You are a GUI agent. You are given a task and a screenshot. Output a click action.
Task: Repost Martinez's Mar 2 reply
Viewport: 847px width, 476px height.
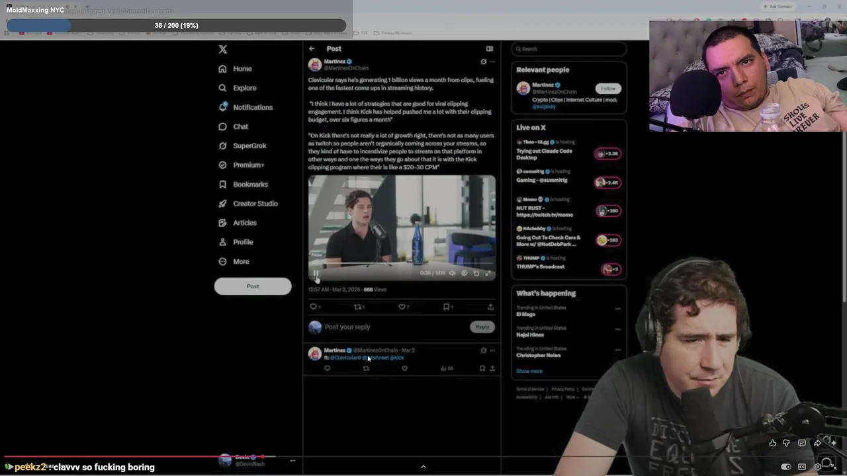coord(366,368)
